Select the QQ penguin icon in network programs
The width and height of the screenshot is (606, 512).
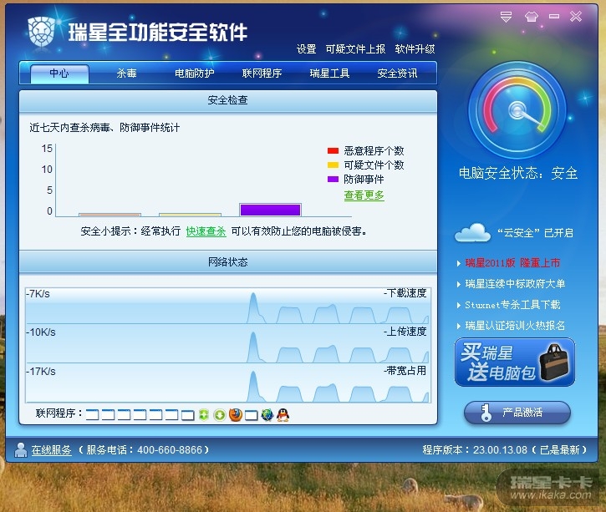[283, 415]
